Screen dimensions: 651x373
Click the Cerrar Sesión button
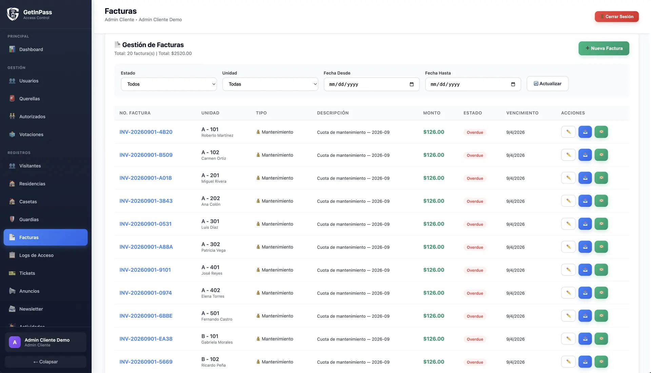616,17
